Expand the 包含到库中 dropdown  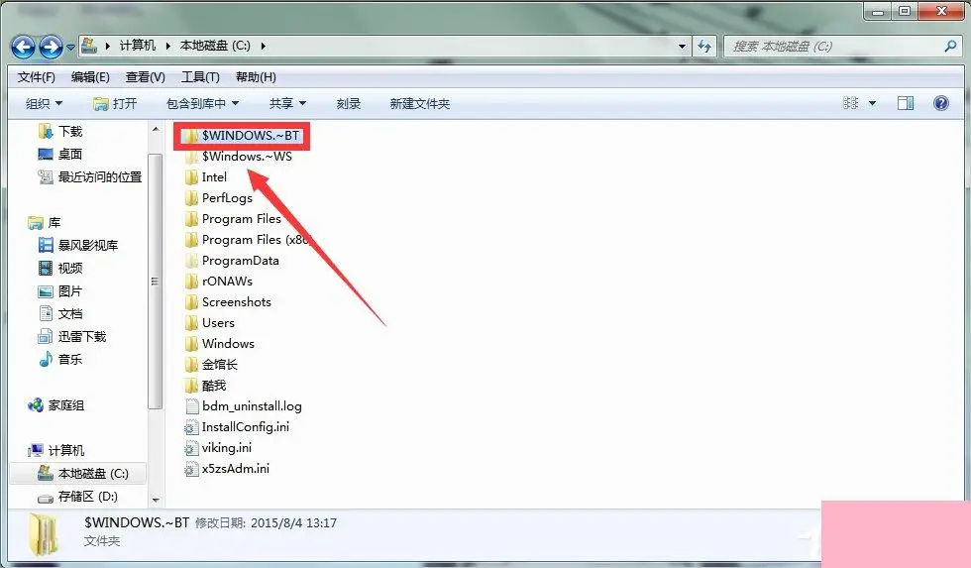coord(202,103)
